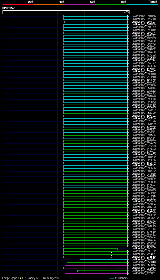Click the query name BP053570
The height and width of the screenshot is (280, 160).
pyautogui.click(x=9, y=8)
